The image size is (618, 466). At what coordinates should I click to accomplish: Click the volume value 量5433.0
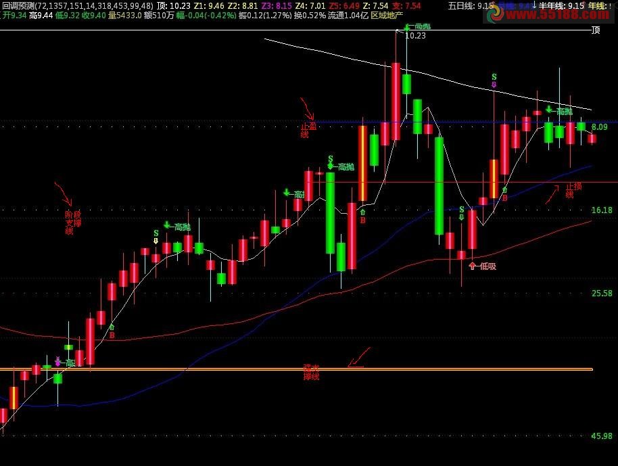[124, 16]
